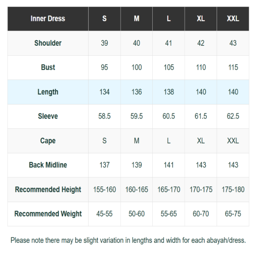This screenshot has height=254, width=254.
Task: Click the length value 136
Action: pyautogui.click(x=137, y=92)
